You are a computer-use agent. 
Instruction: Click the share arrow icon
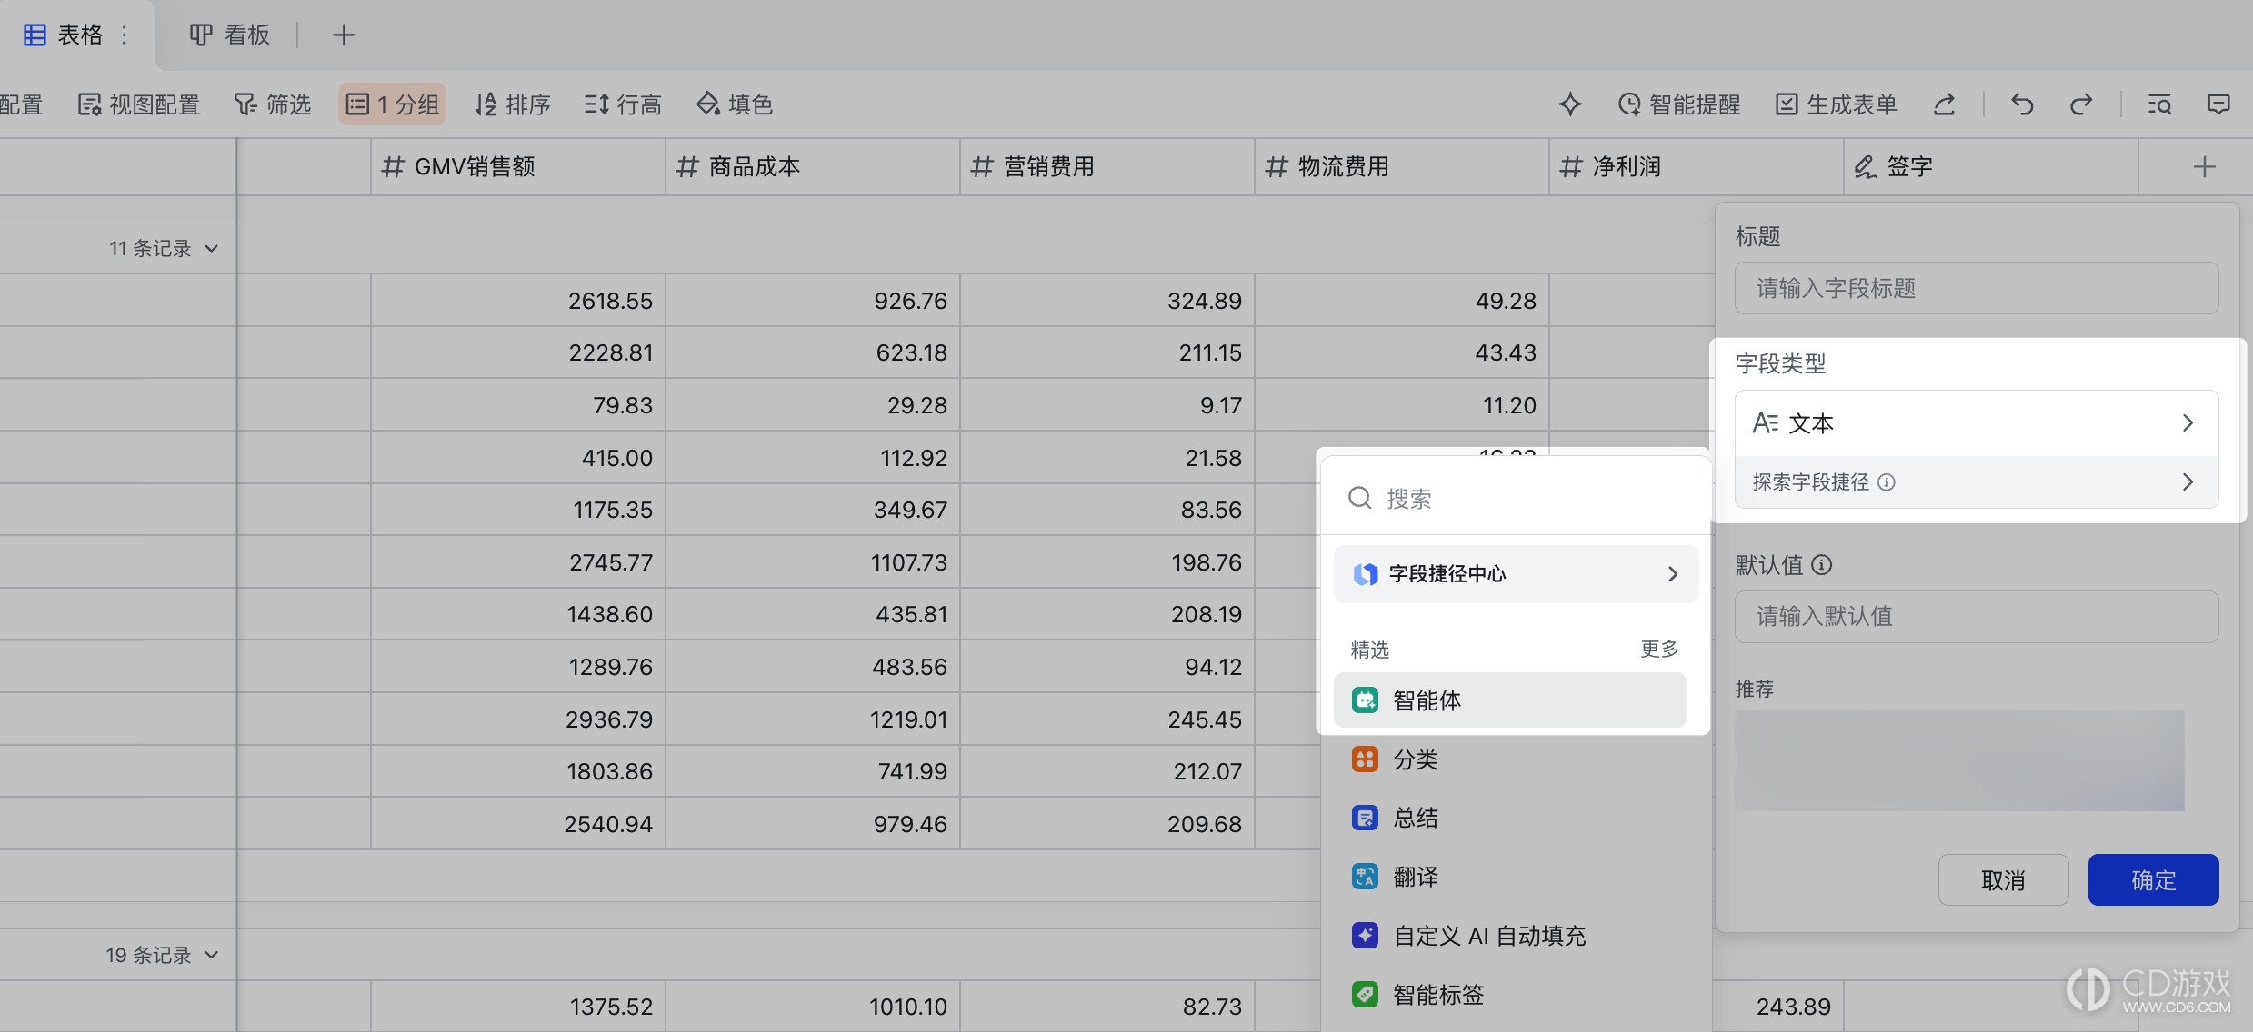pyautogui.click(x=1944, y=104)
